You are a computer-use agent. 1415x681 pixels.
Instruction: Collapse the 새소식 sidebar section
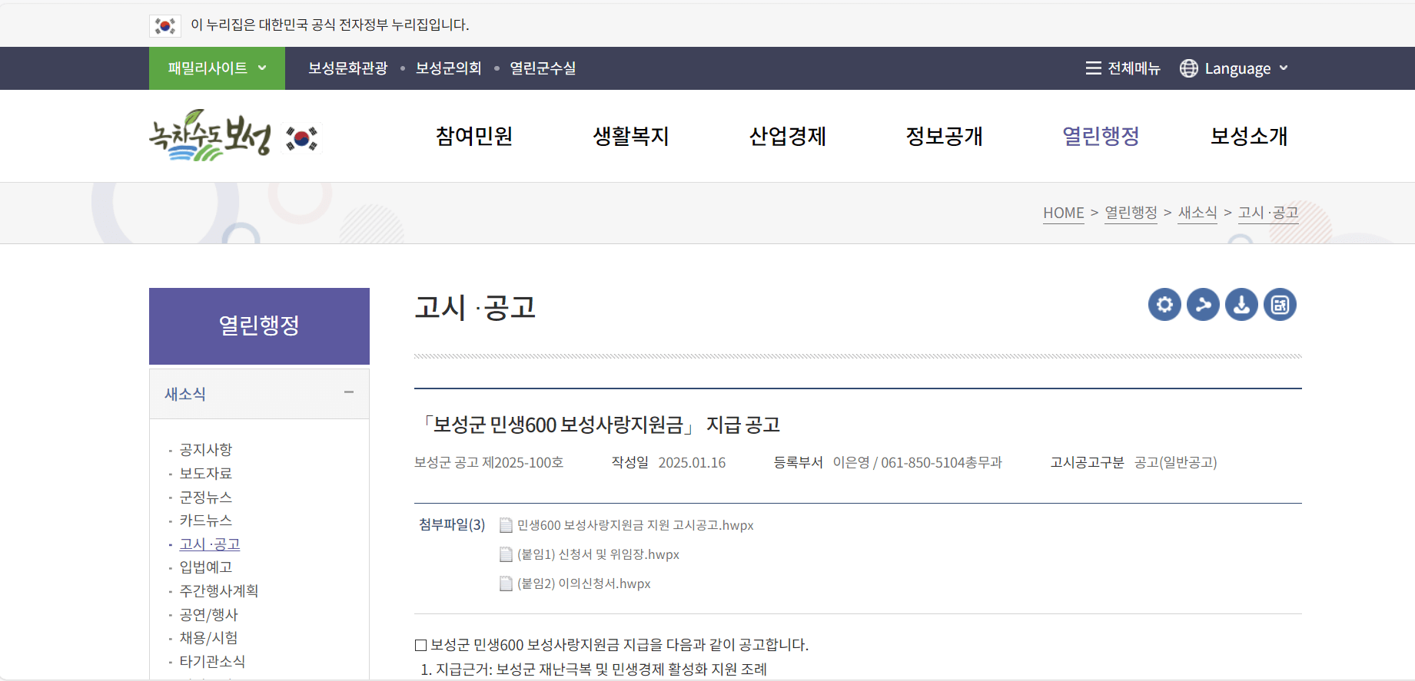click(x=349, y=392)
